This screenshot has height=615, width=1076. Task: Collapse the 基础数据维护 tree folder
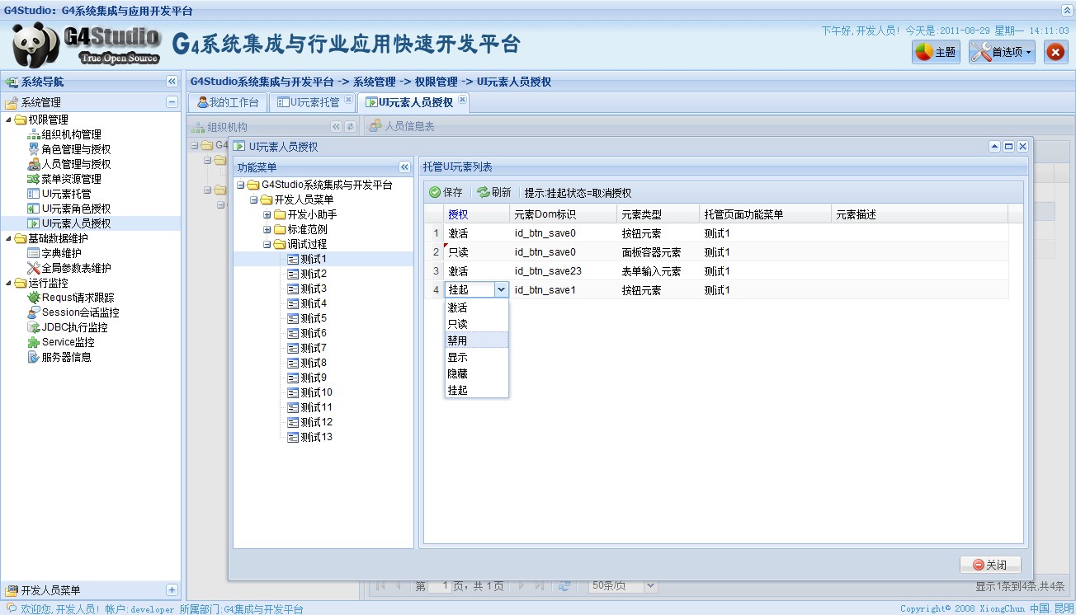click(x=8, y=239)
